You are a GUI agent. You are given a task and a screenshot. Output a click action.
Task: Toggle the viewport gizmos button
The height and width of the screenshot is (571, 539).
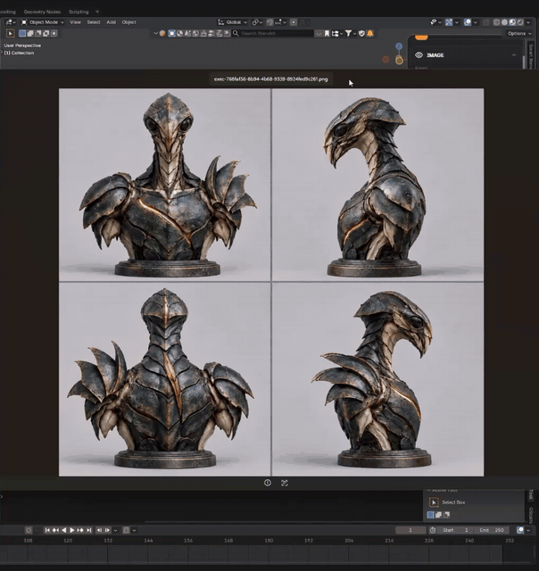449,22
